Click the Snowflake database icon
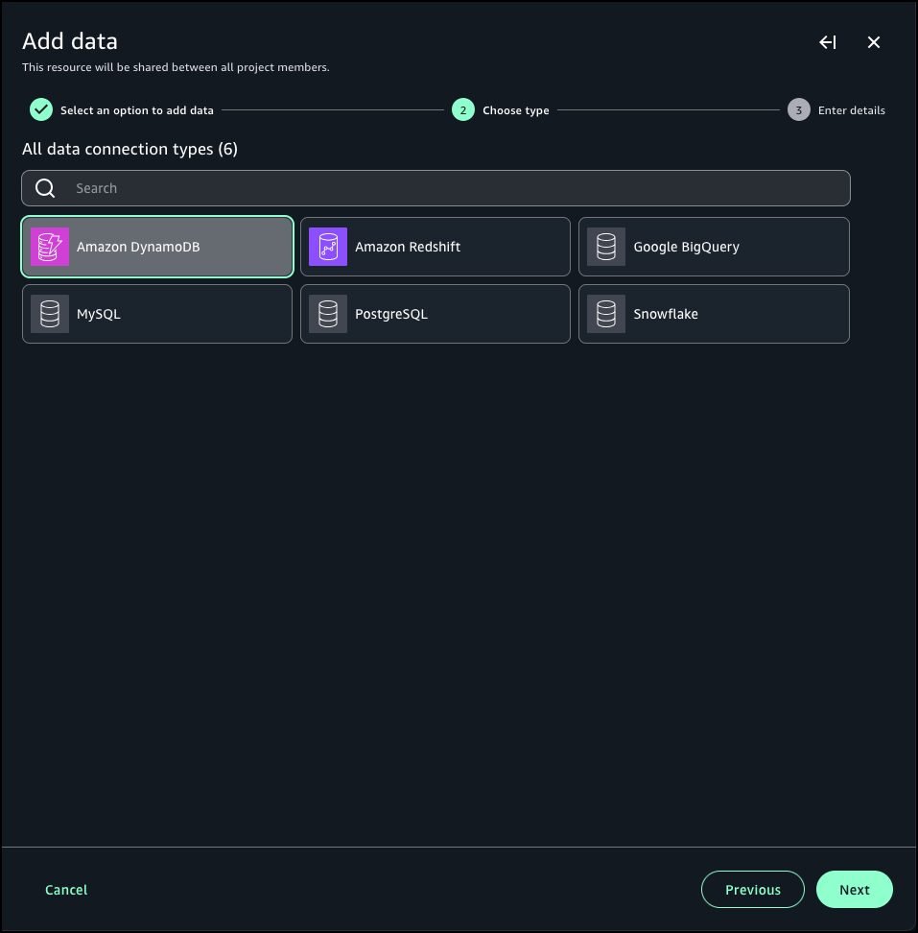 click(606, 314)
